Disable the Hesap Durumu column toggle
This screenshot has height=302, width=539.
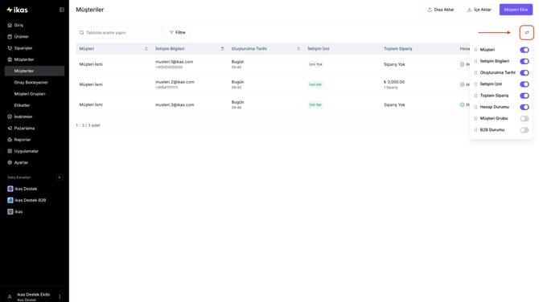click(525, 107)
